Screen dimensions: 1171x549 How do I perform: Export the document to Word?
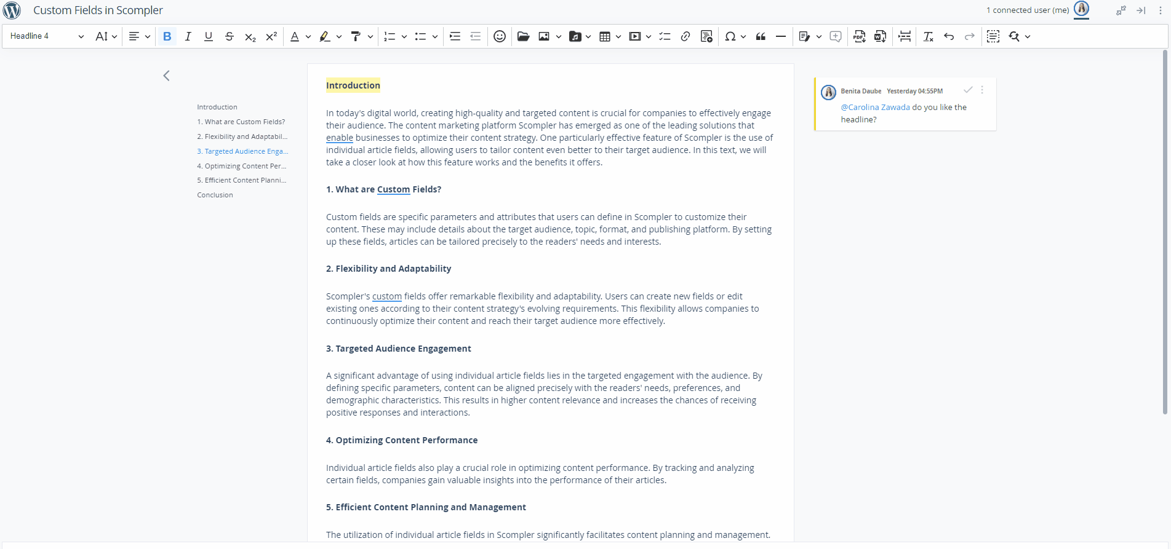point(880,36)
